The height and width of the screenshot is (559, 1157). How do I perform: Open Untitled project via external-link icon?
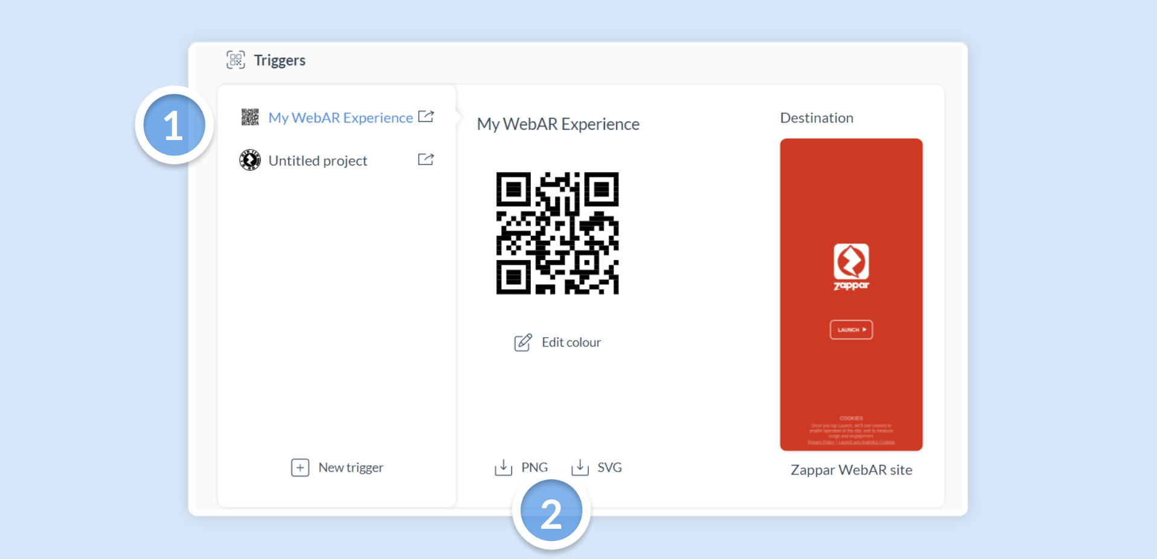pos(426,159)
